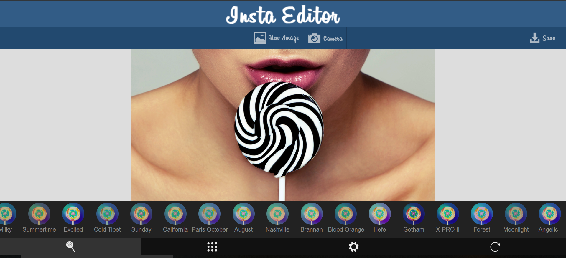Image resolution: width=566 pixels, height=258 pixels.
Task: Select the Summertime filter thumbnail
Action: pos(39,214)
